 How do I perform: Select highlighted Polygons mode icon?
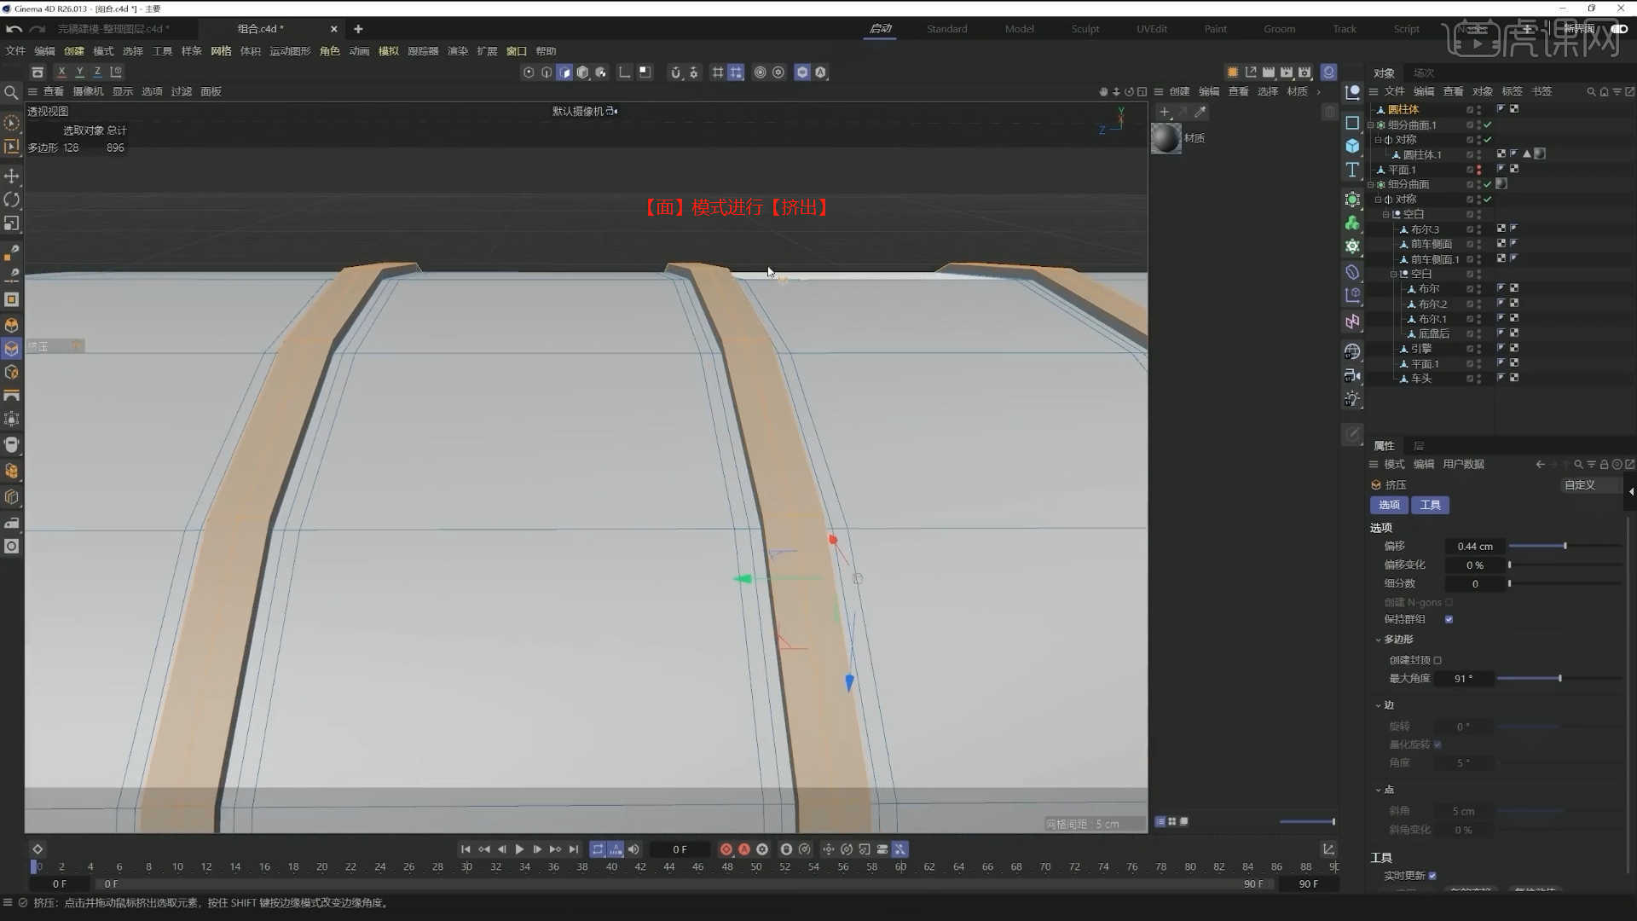564,72
